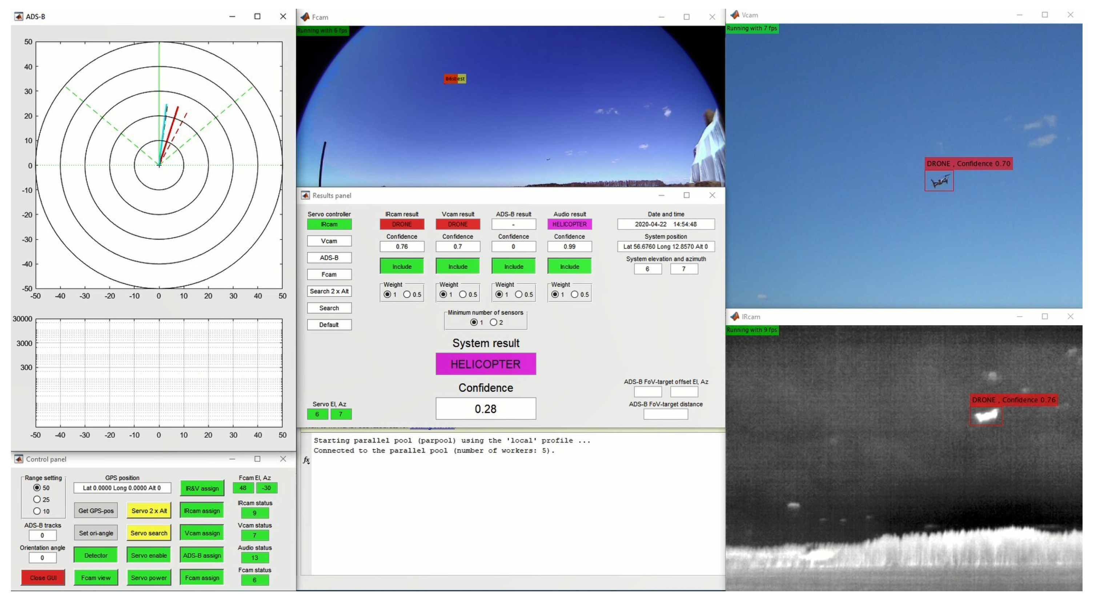Click the Get GPS-pos button
This screenshot has height=604, width=1096.
click(x=96, y=511)
